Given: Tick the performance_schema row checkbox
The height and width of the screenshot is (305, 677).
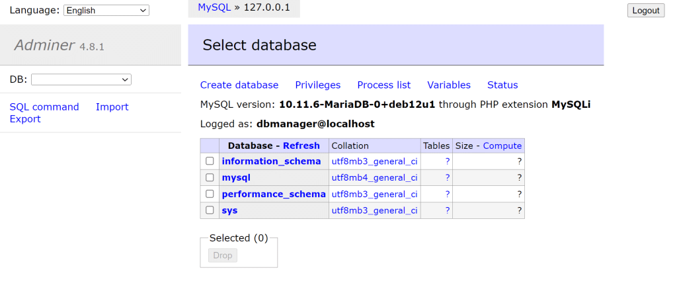Looking at the screenshot, I should (x=210, y=194).
